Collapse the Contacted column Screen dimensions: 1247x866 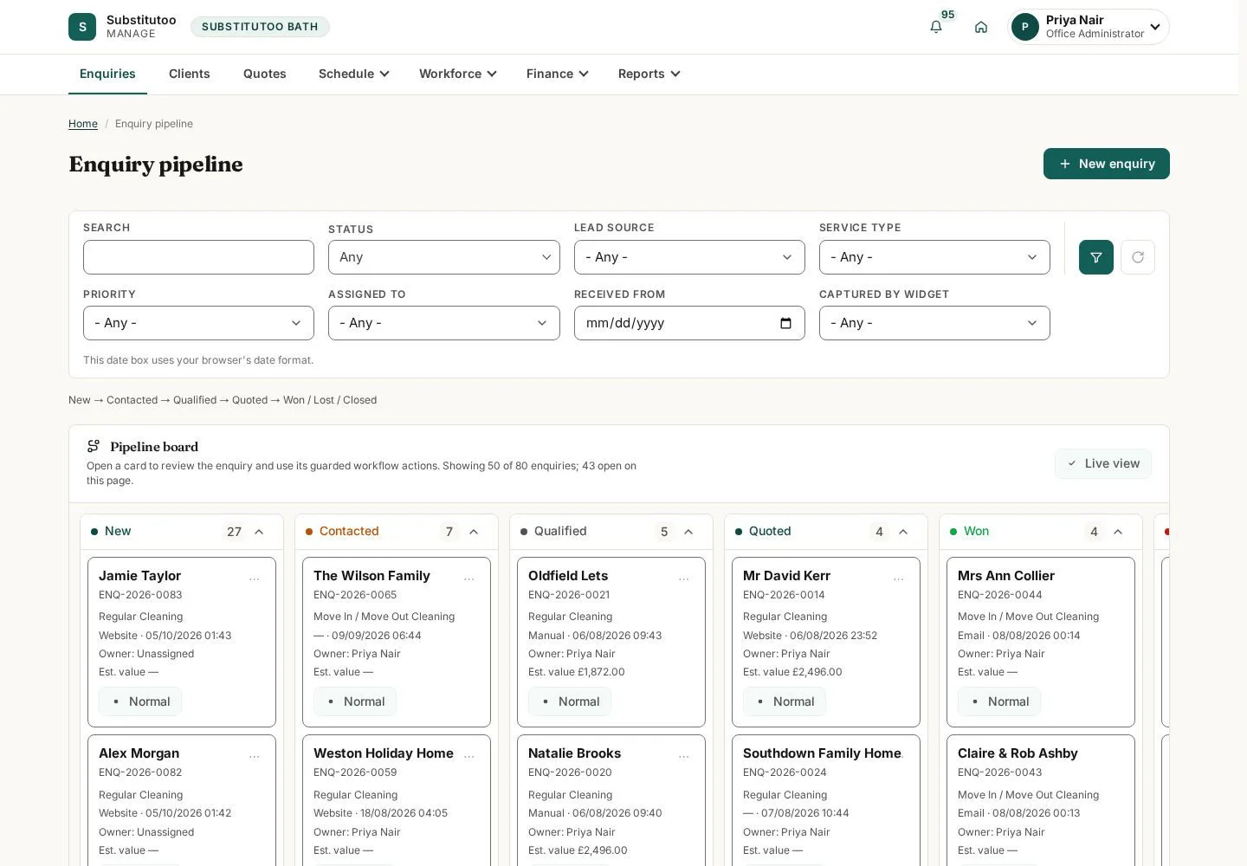pos(474,532)
